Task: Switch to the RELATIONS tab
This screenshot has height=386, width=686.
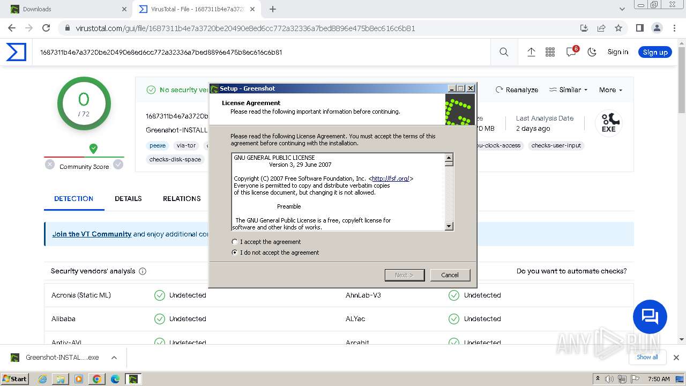Action: [182, 198]
